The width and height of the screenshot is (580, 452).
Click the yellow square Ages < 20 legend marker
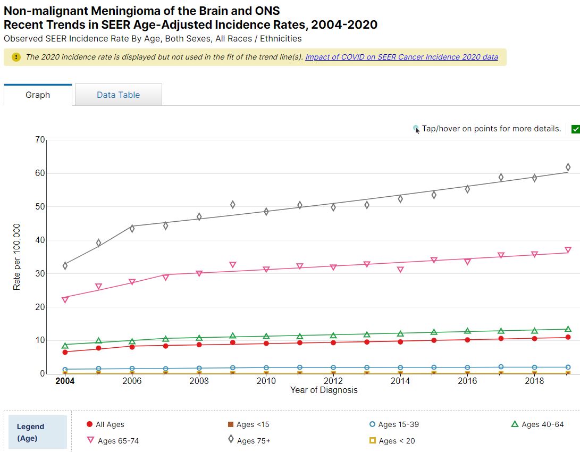[x=373, y=440]
